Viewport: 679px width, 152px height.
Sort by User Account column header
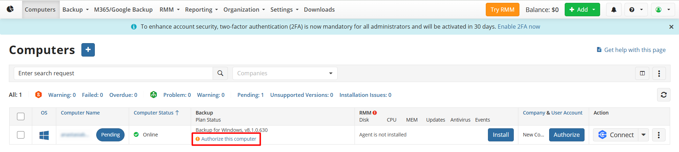[x=567, y=113]
